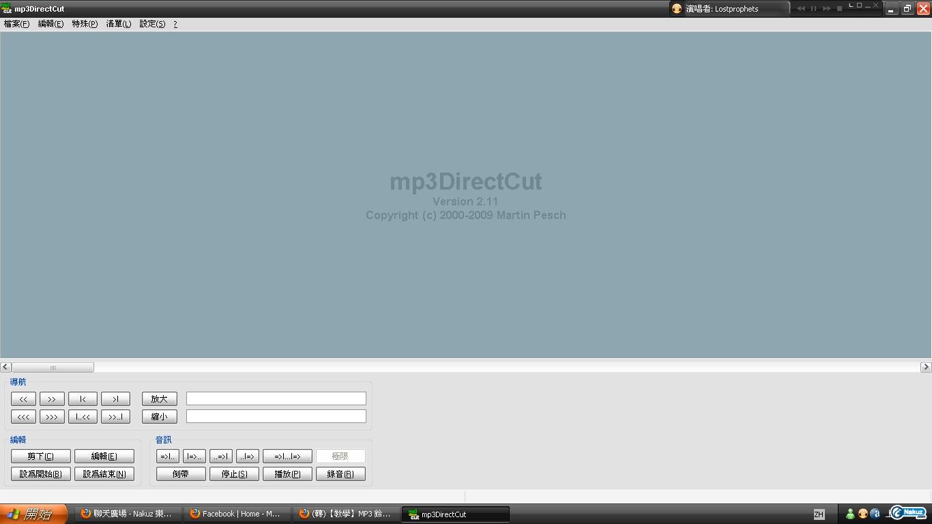Open the 開始 Start menu
This screenshot has width=932, height=524.
click(33, 514)
